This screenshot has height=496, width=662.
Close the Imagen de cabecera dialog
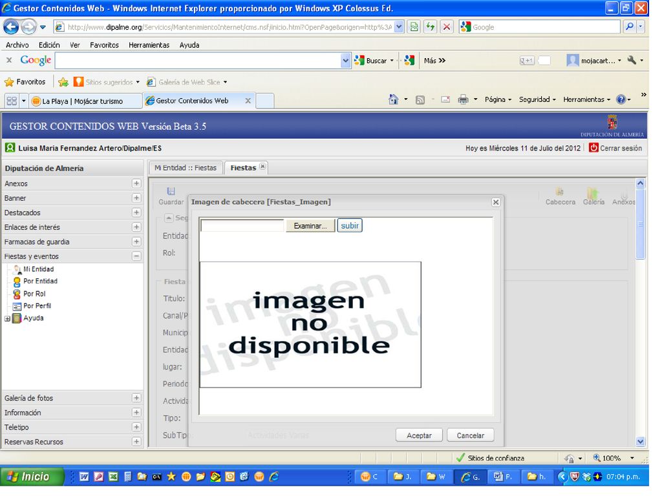[x=496, y=202]
